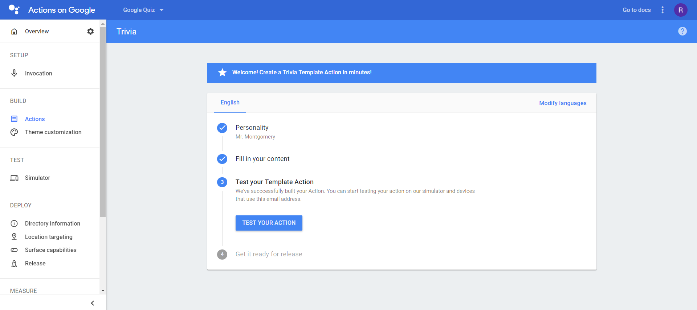The width and height of the screenshot is (697, 310).
Task: Open project settings gear icon
Action: [90, 31]
